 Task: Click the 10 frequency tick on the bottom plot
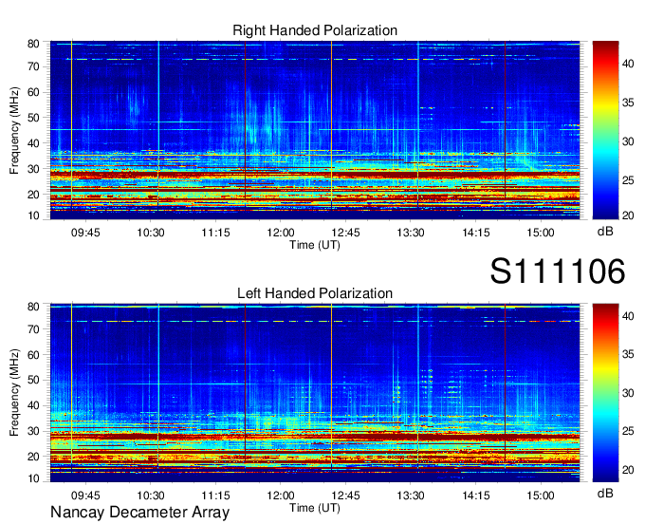(x=33, y=478)
